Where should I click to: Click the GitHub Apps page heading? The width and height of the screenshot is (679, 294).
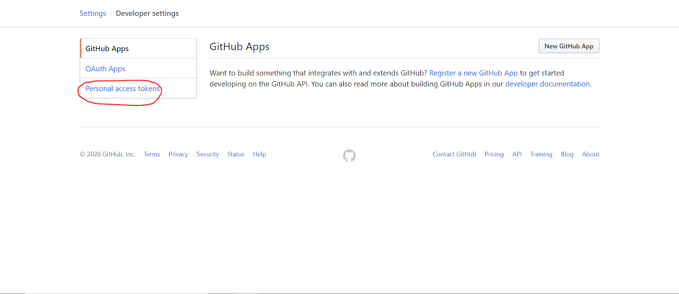(239, 47)
